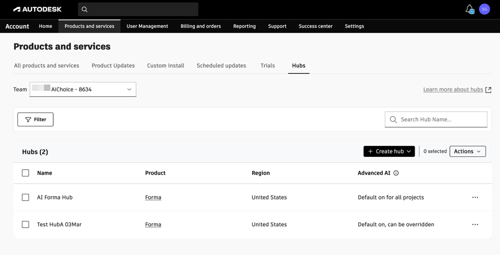Select the Hubs tab
Viewport: 500px width, 255px height.
pos(299,66)
